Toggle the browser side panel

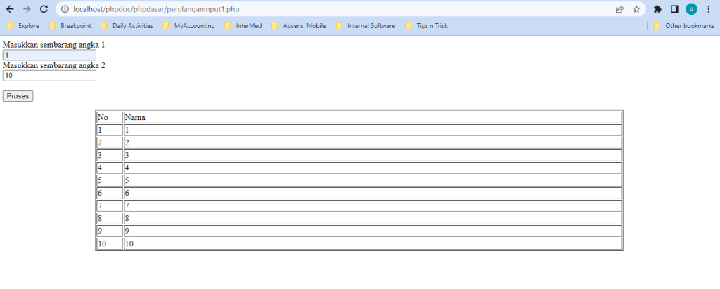pos(674,9)
